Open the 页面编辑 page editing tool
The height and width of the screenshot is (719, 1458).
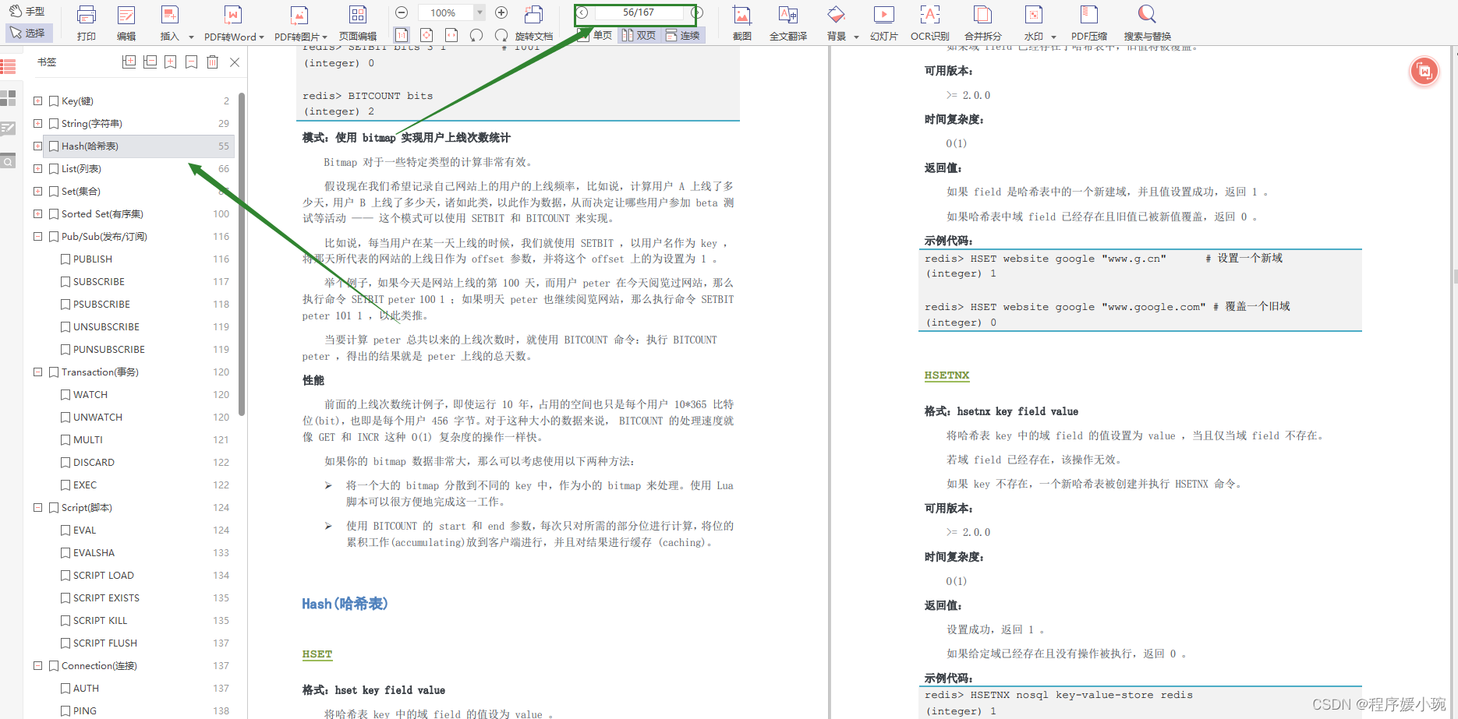[358, 22]
